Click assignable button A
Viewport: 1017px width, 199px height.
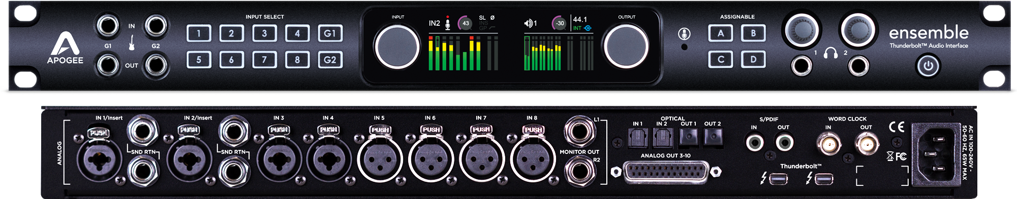coord(721,33)
